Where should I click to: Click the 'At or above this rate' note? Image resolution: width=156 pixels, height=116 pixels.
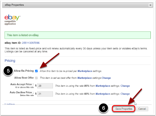(24, 87)
